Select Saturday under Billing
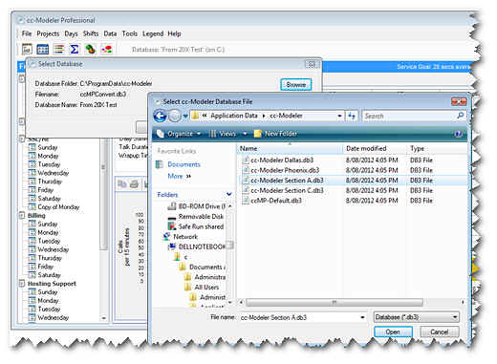 [49, 275]
